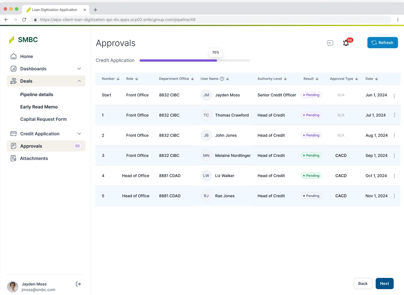Open Attachments in the sidebar
This screenshot has height=295, width=404.
[34, 158]
